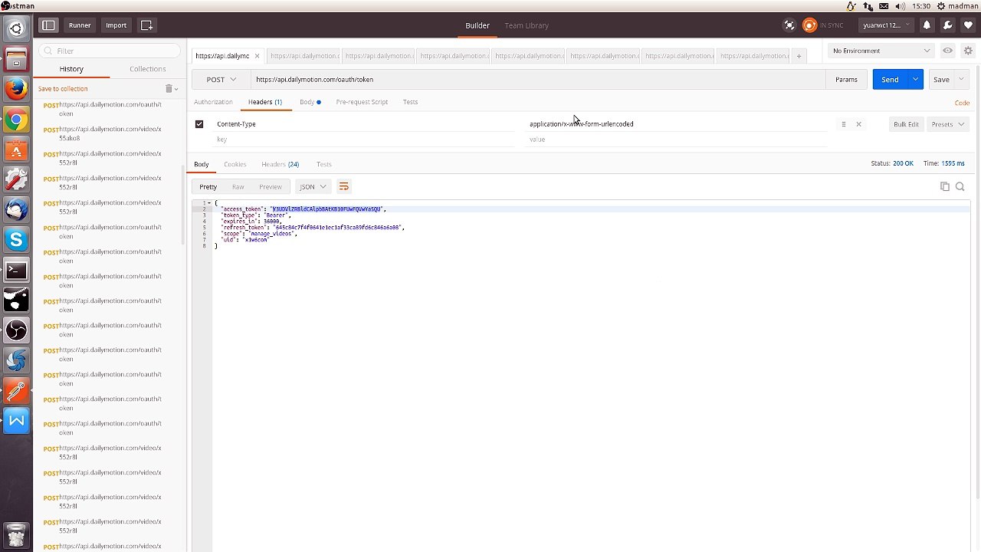
Task: Open the Authorization request tab
Action: pos(213,102)
